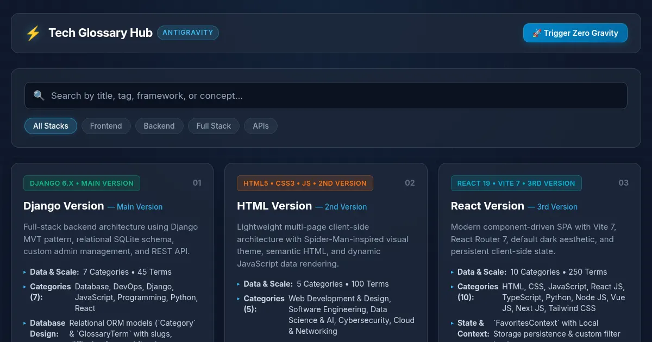Click card number 03
The height and width of the screenshot is (342, 652).
[x=624, y=183]
